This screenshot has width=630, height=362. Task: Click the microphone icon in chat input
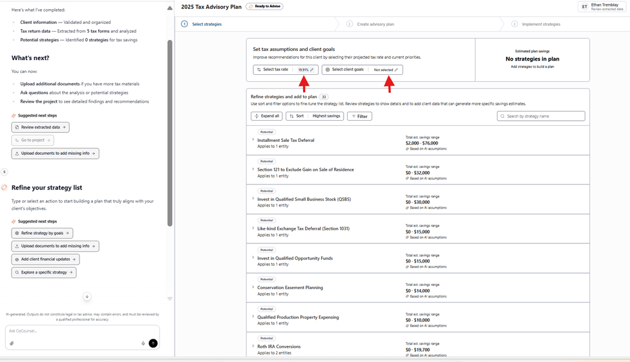pos(143,343)
